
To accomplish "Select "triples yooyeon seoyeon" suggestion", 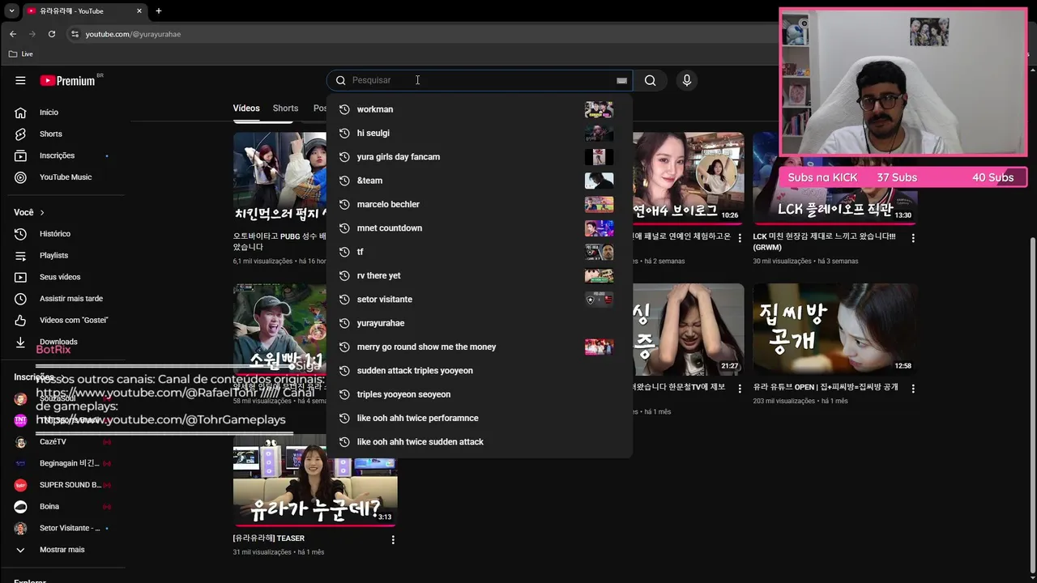I will pos(479,394).
